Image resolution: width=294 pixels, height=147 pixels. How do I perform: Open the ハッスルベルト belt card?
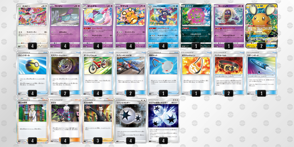tap(229, 73)
